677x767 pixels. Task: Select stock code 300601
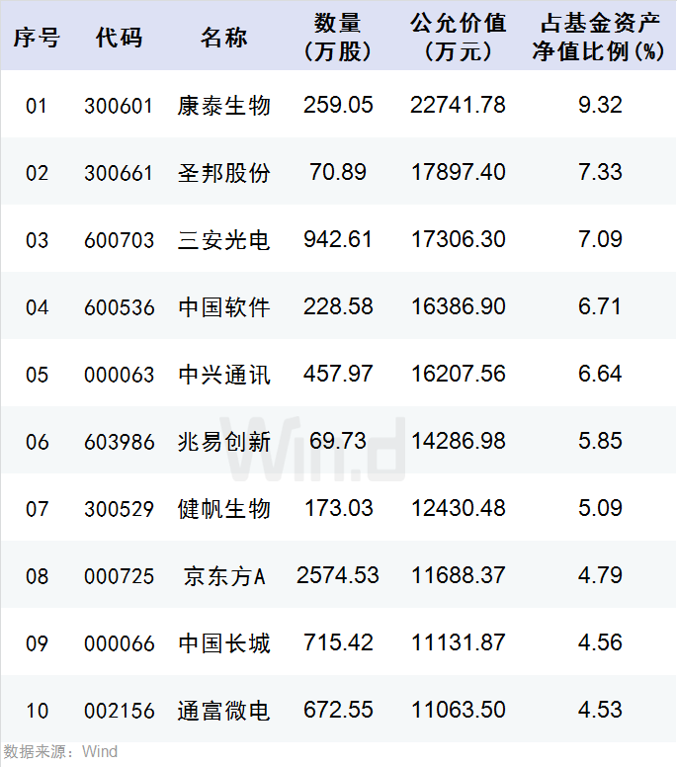pyautogui.click(x=119, y=106)
